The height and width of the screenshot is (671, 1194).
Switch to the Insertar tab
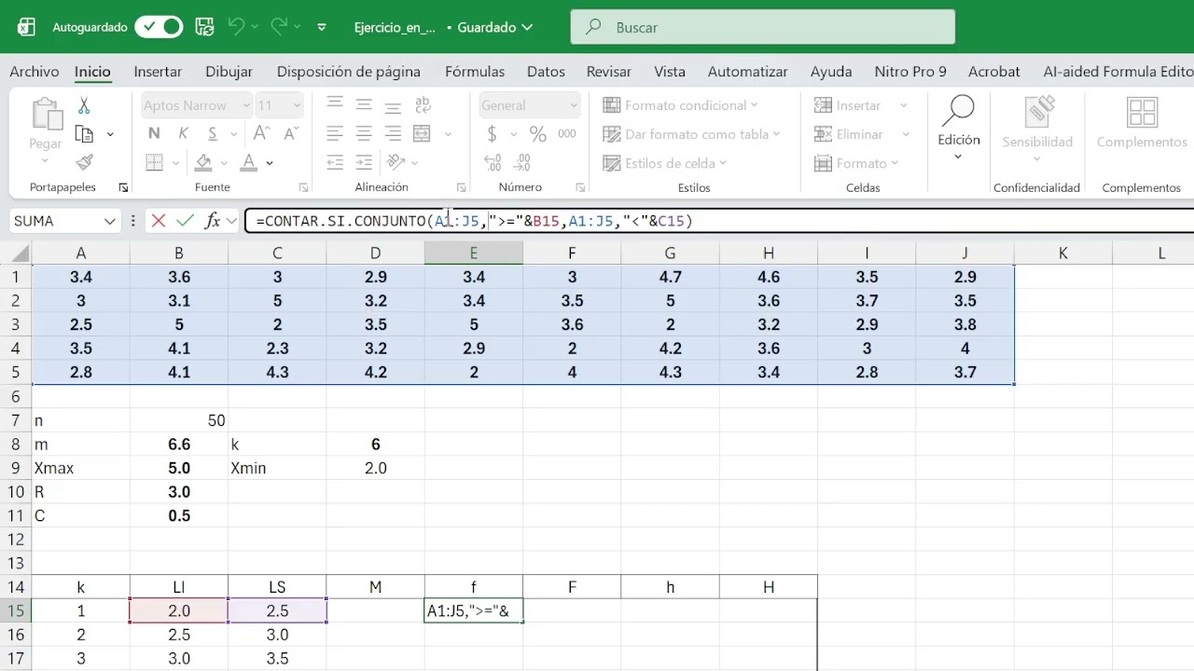click(x=158, y=72)
